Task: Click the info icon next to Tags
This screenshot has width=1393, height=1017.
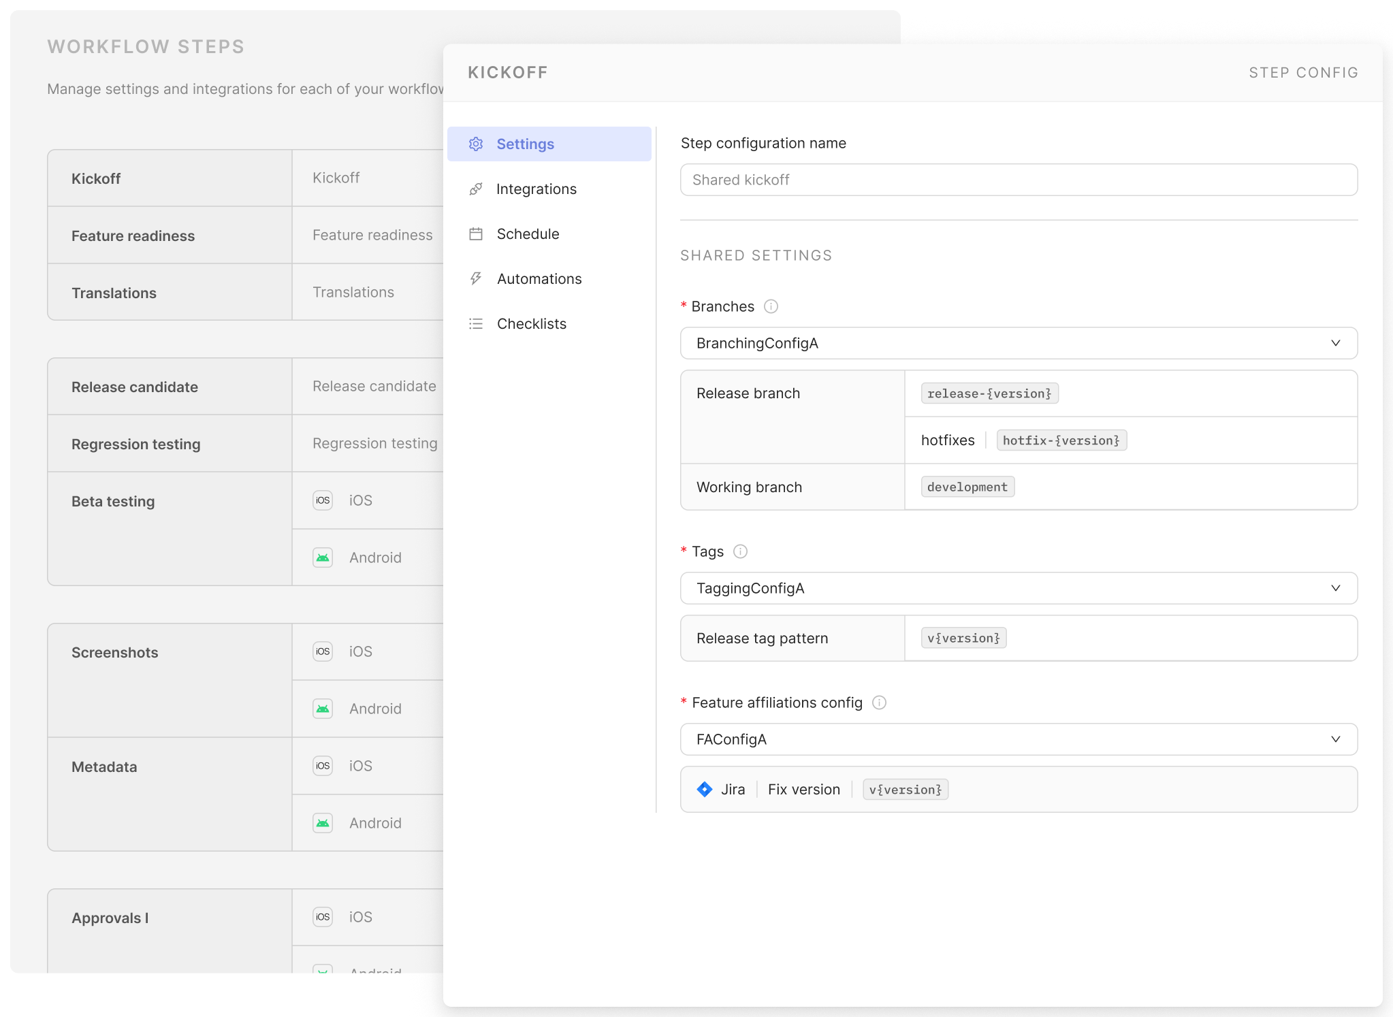Action: coord(740,551)
